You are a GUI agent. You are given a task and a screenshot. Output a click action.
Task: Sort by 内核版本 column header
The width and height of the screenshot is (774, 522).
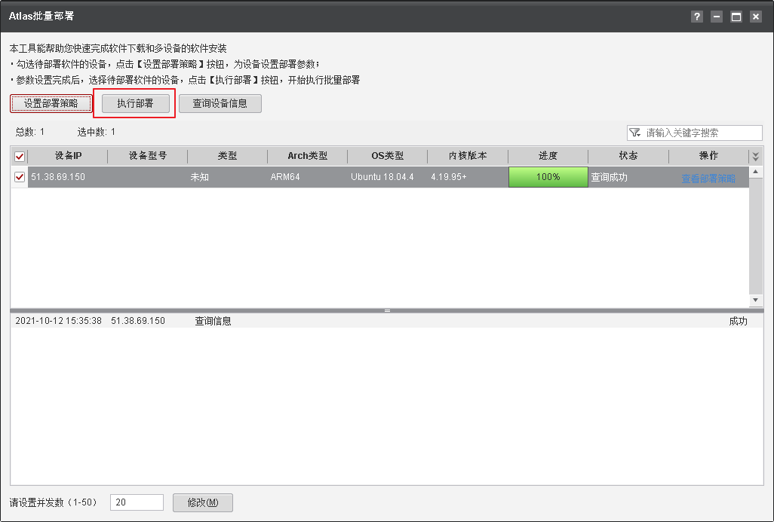(x=468, y=156)
